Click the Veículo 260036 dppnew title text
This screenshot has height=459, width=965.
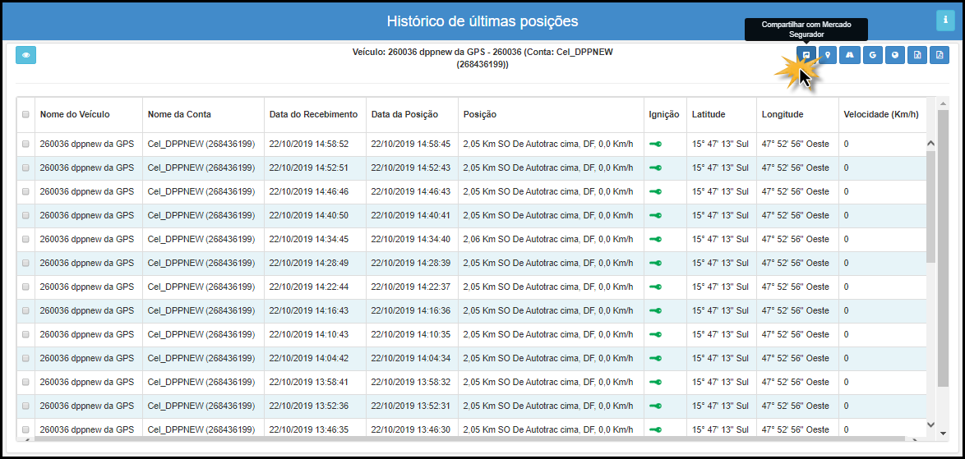pos(482,57)
